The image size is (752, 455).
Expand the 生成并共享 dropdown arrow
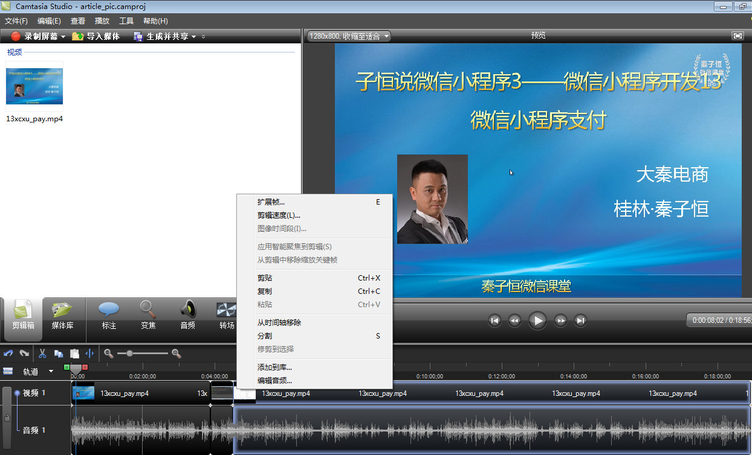point(194,37)
